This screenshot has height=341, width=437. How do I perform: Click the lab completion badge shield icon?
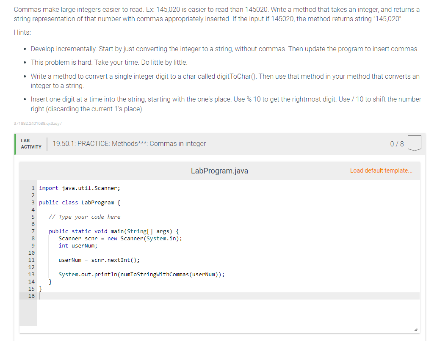tap(414, 143)
